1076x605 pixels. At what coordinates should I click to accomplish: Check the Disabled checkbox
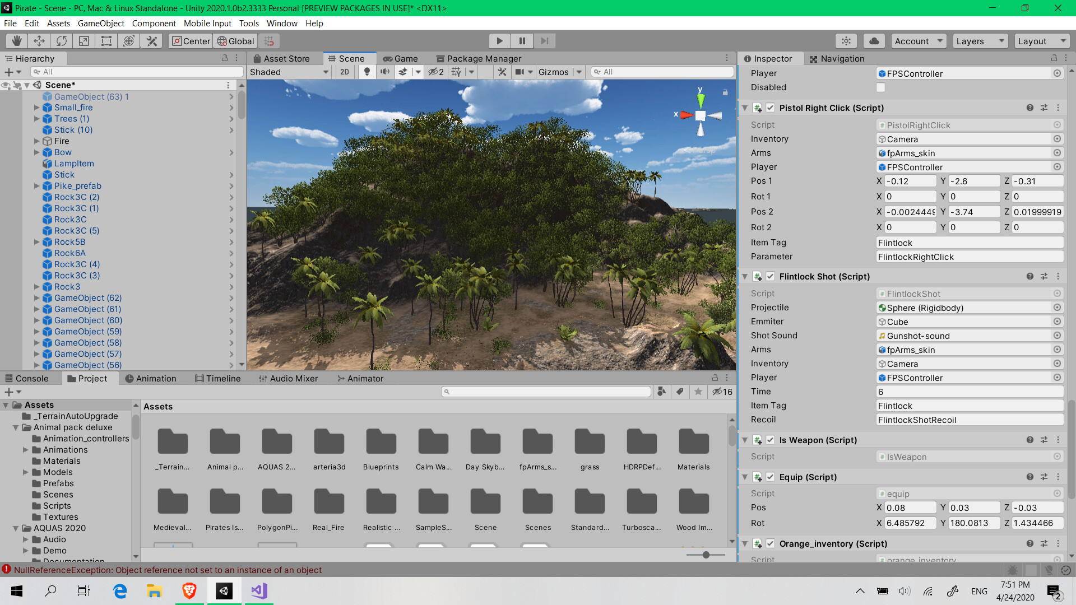coord(880,87)
